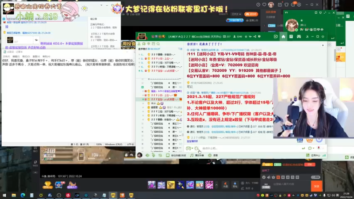
Task: Select mic queue row 3 user
Action: point(159,63)
